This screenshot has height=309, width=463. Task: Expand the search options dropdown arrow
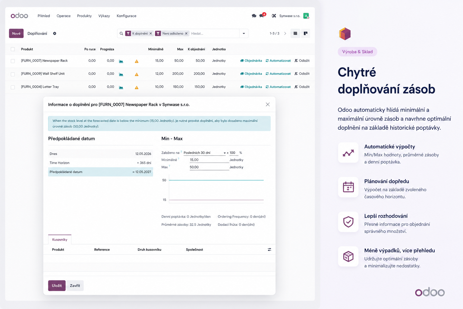click(244, 33)
